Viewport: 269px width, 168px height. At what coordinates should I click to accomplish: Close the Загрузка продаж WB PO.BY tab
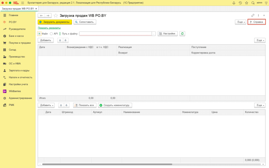click(x=36, y=9)
